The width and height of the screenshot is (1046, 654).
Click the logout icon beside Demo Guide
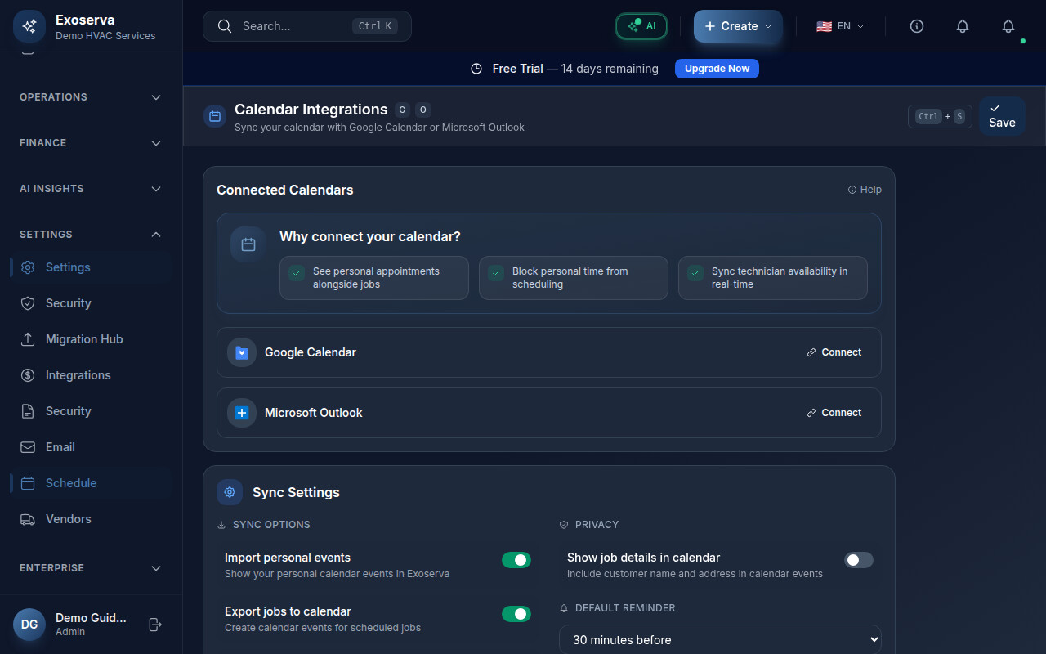point(155,625)
